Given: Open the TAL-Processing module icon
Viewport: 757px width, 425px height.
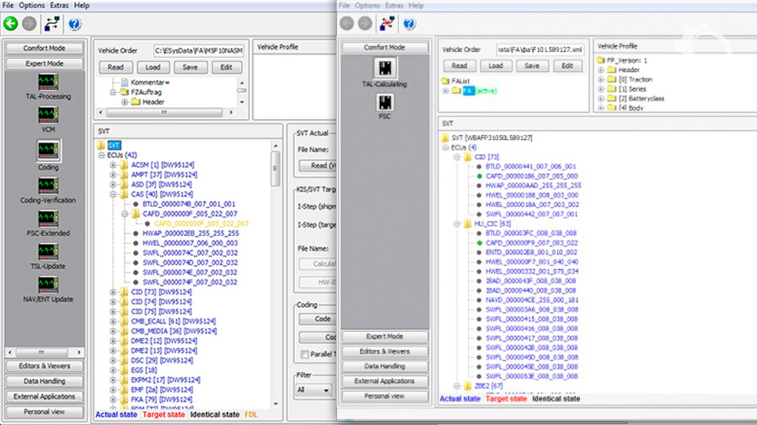Looking at the screenshot, I should tap(48, 82).
